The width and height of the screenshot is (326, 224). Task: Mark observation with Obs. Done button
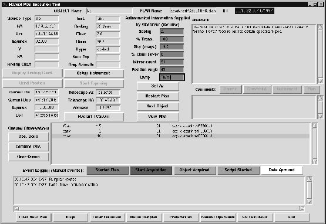[28, 137]
